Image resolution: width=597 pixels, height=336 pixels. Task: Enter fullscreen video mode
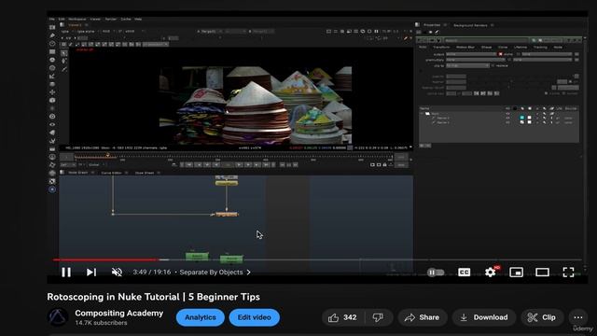[x=568, y=272]
